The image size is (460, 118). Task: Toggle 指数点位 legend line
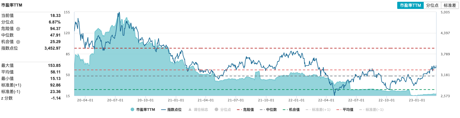[171, 110]
